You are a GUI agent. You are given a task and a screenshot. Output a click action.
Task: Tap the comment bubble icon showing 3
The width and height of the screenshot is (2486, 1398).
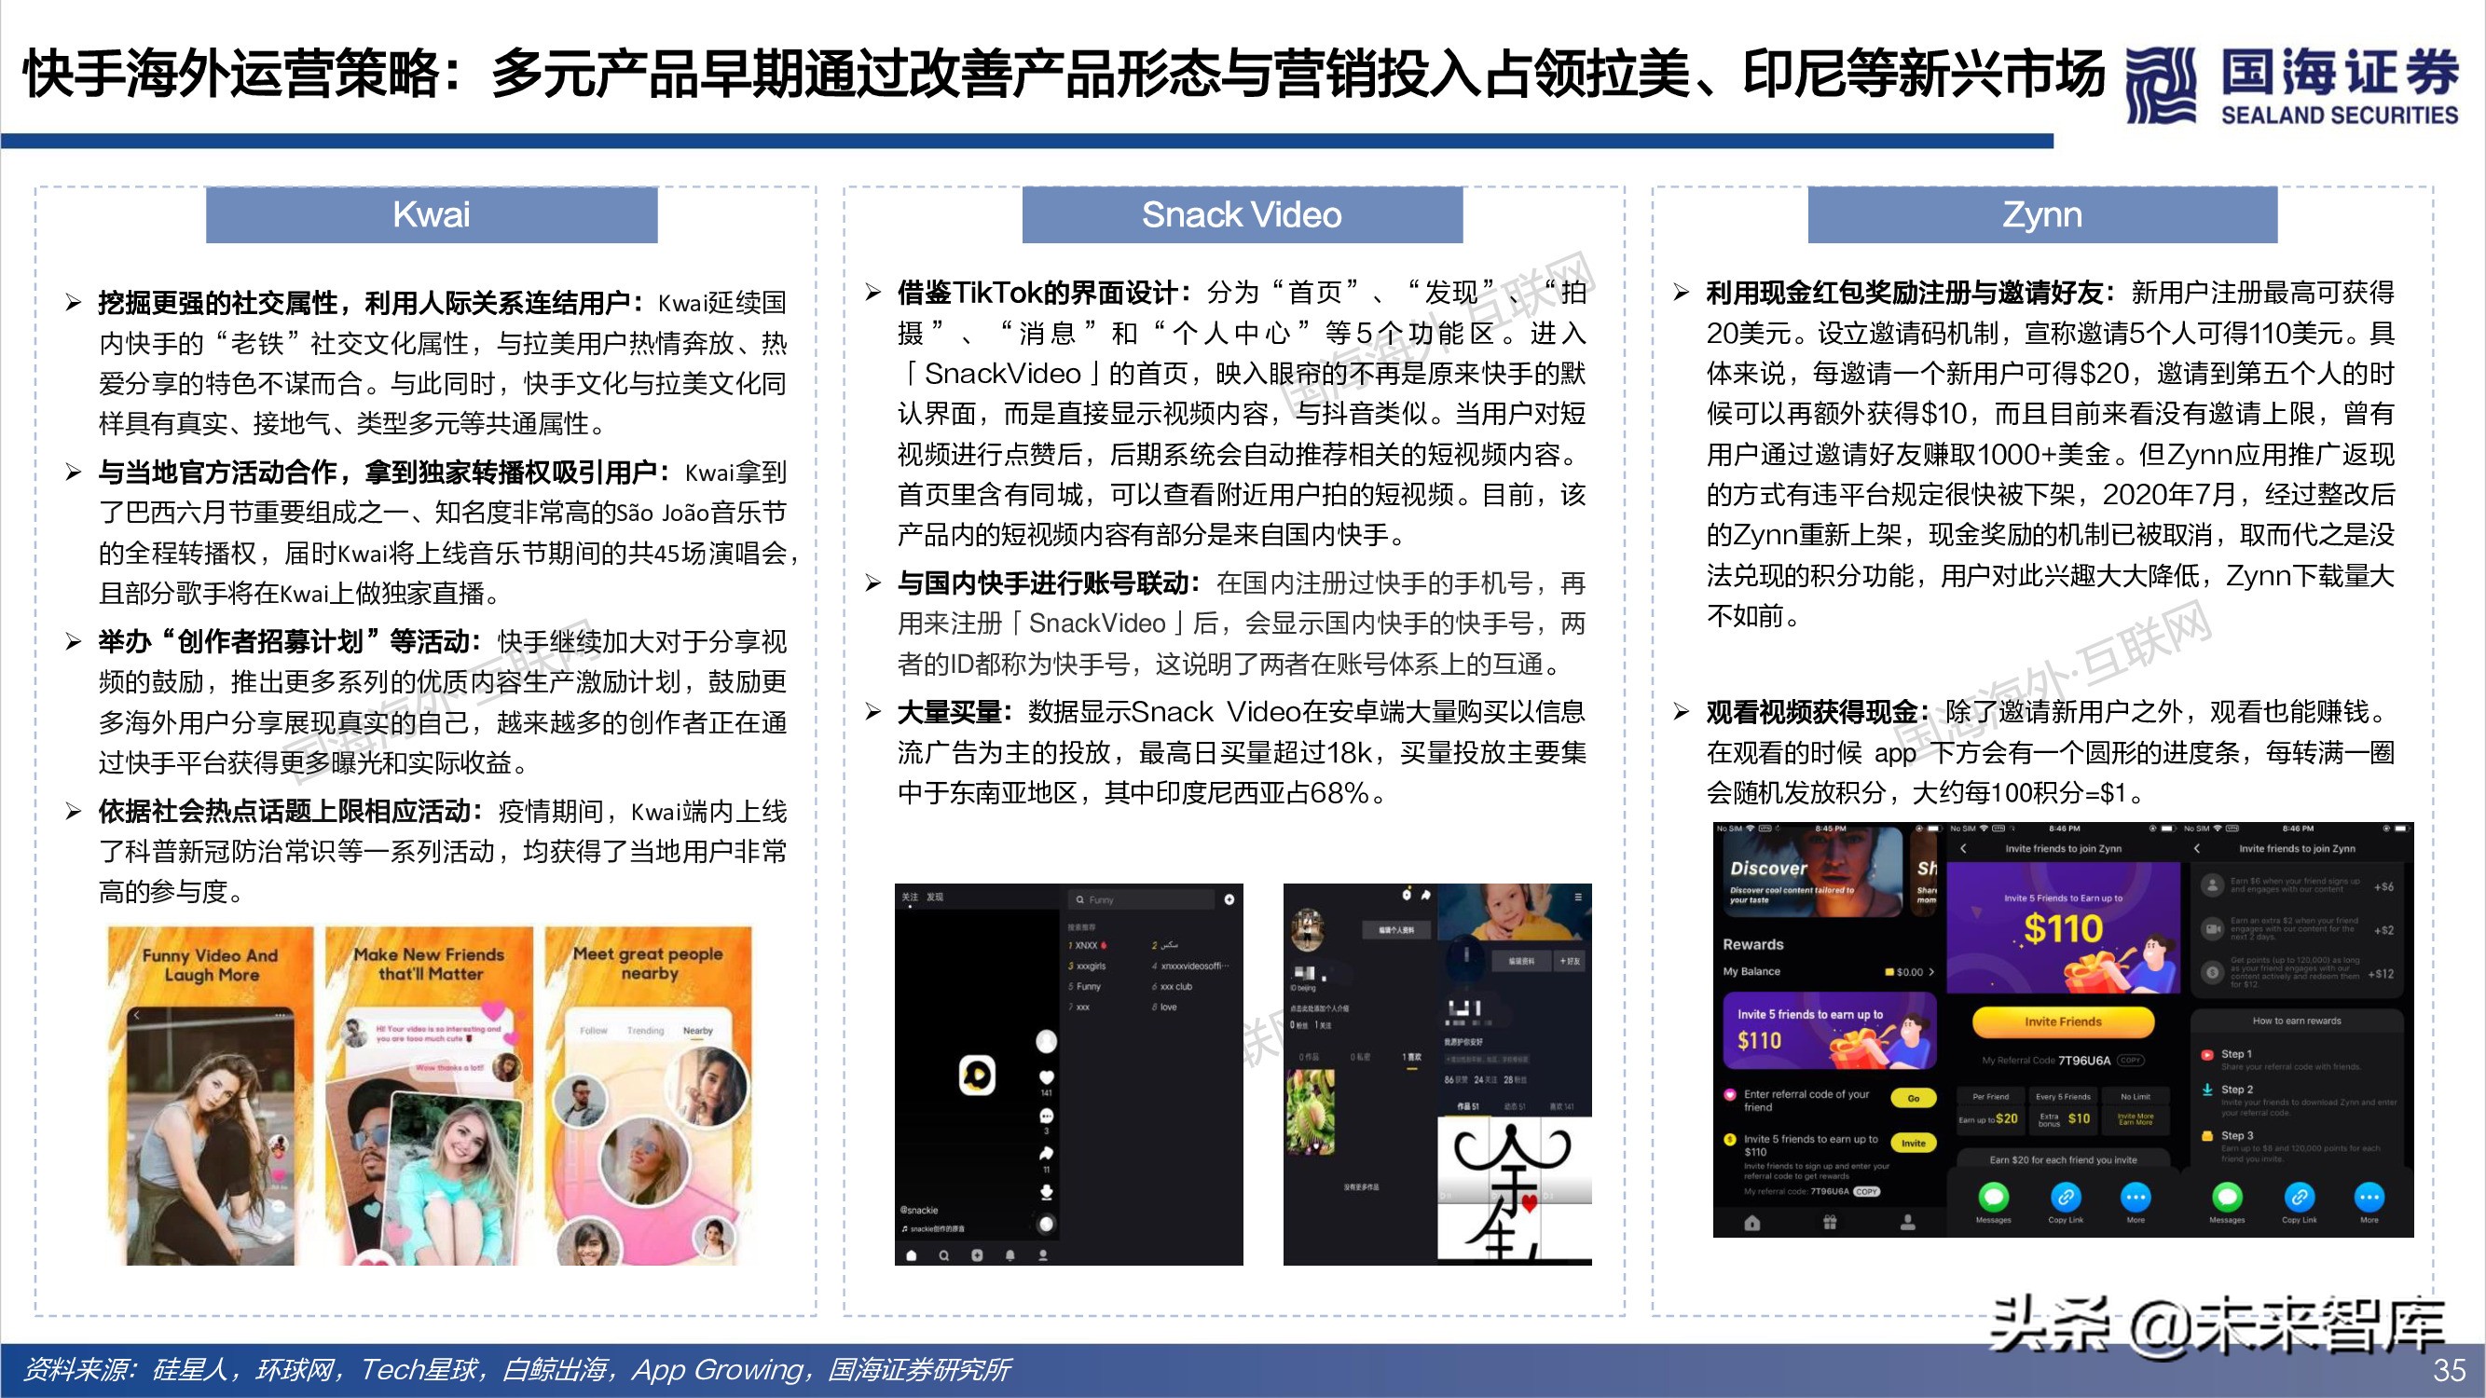point(1047,1117)
